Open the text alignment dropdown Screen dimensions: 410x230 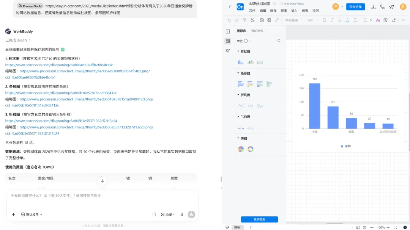356,20
